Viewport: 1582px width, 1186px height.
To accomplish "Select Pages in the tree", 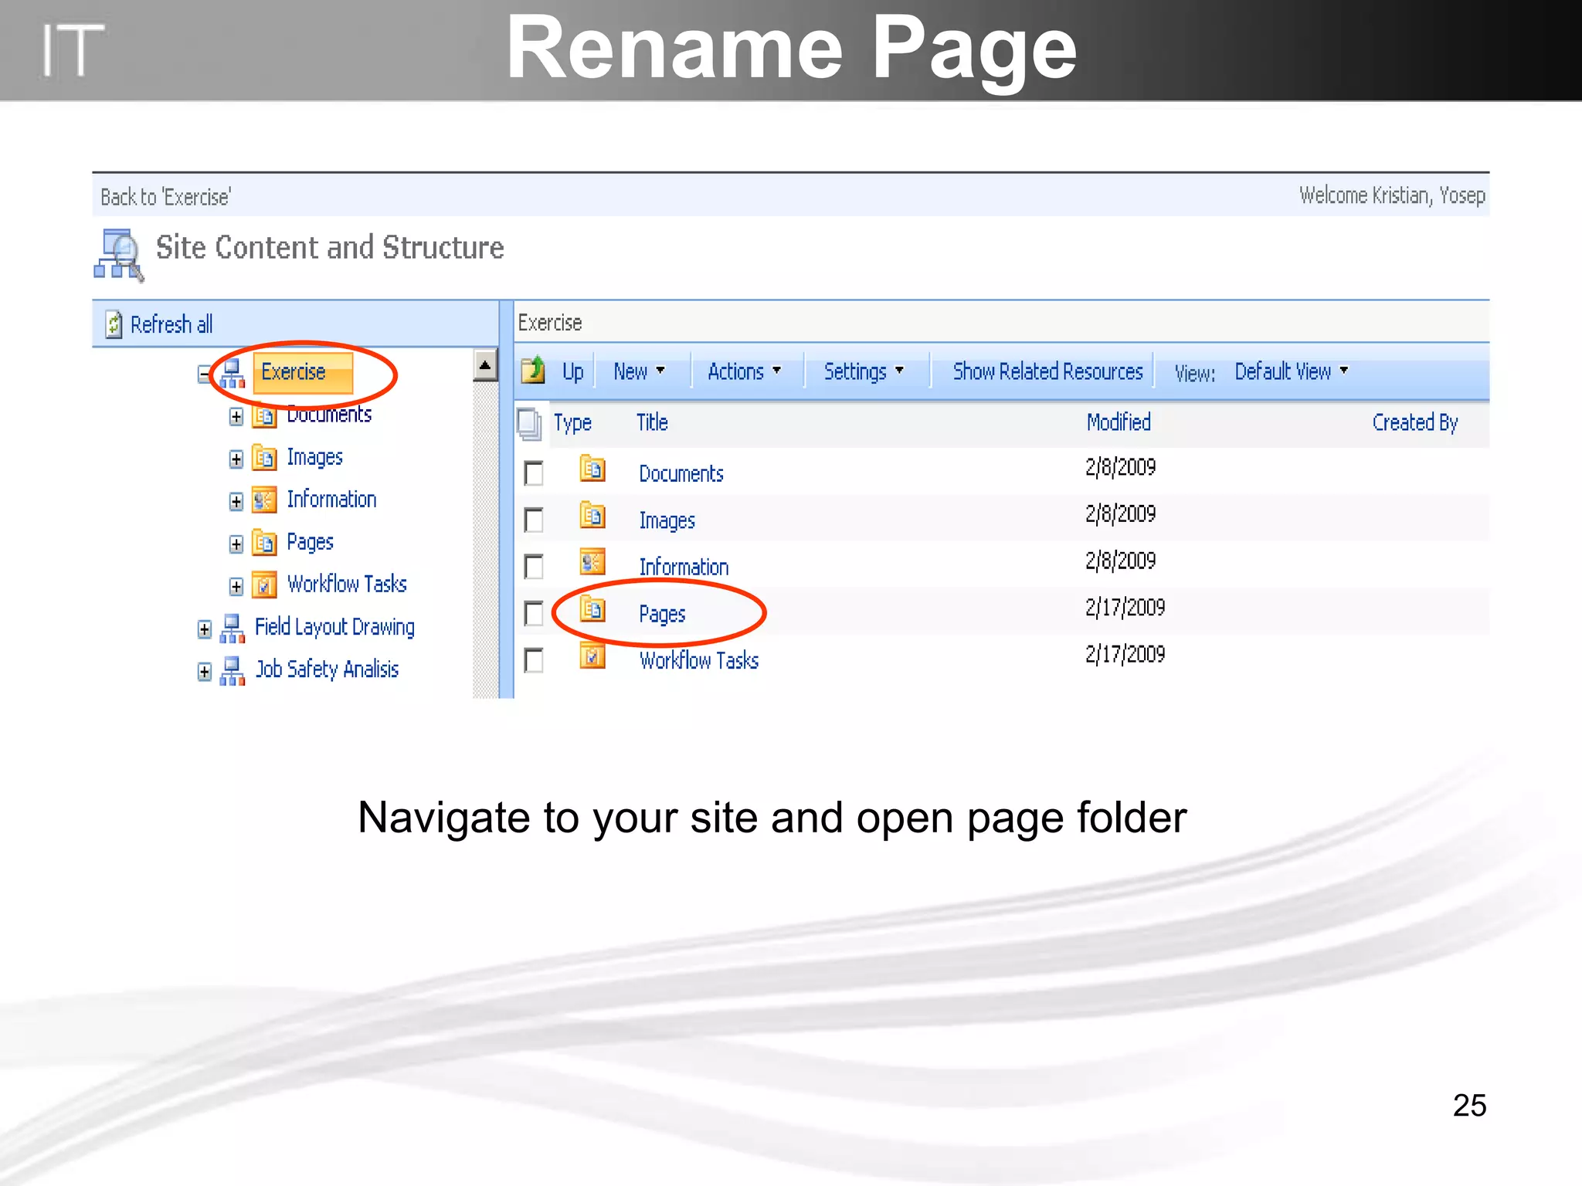I will (x=310, y=542).
